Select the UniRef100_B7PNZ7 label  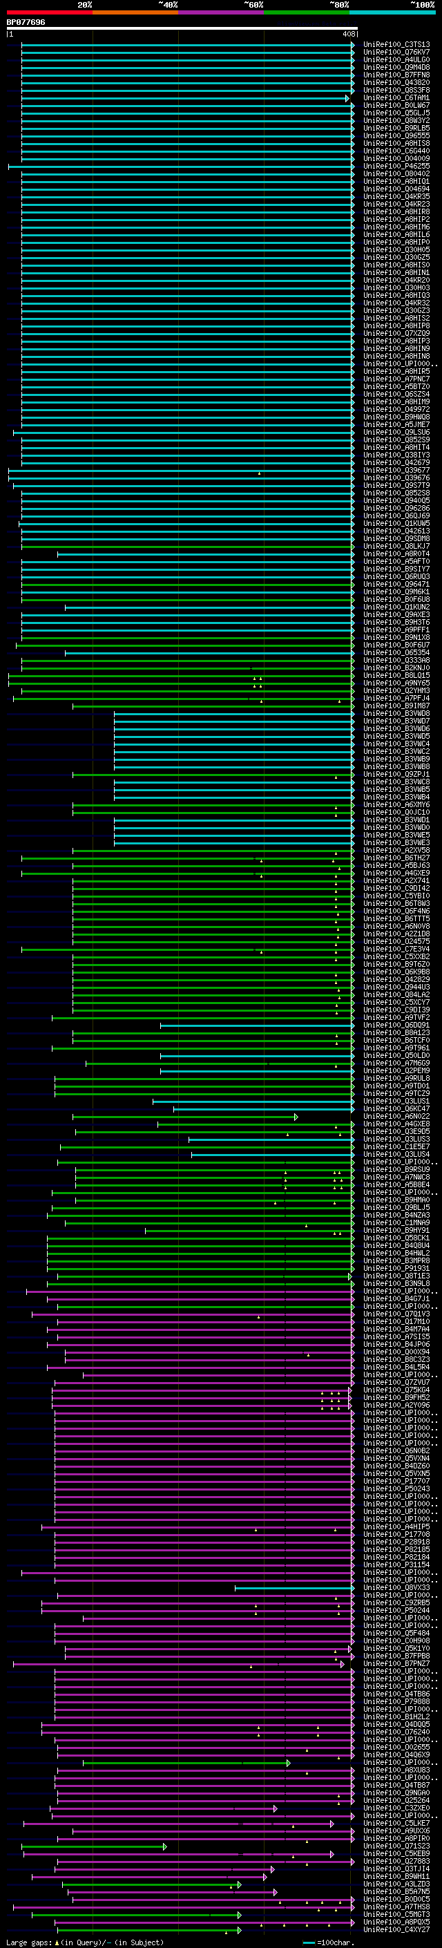click(x=396, y=1663)
